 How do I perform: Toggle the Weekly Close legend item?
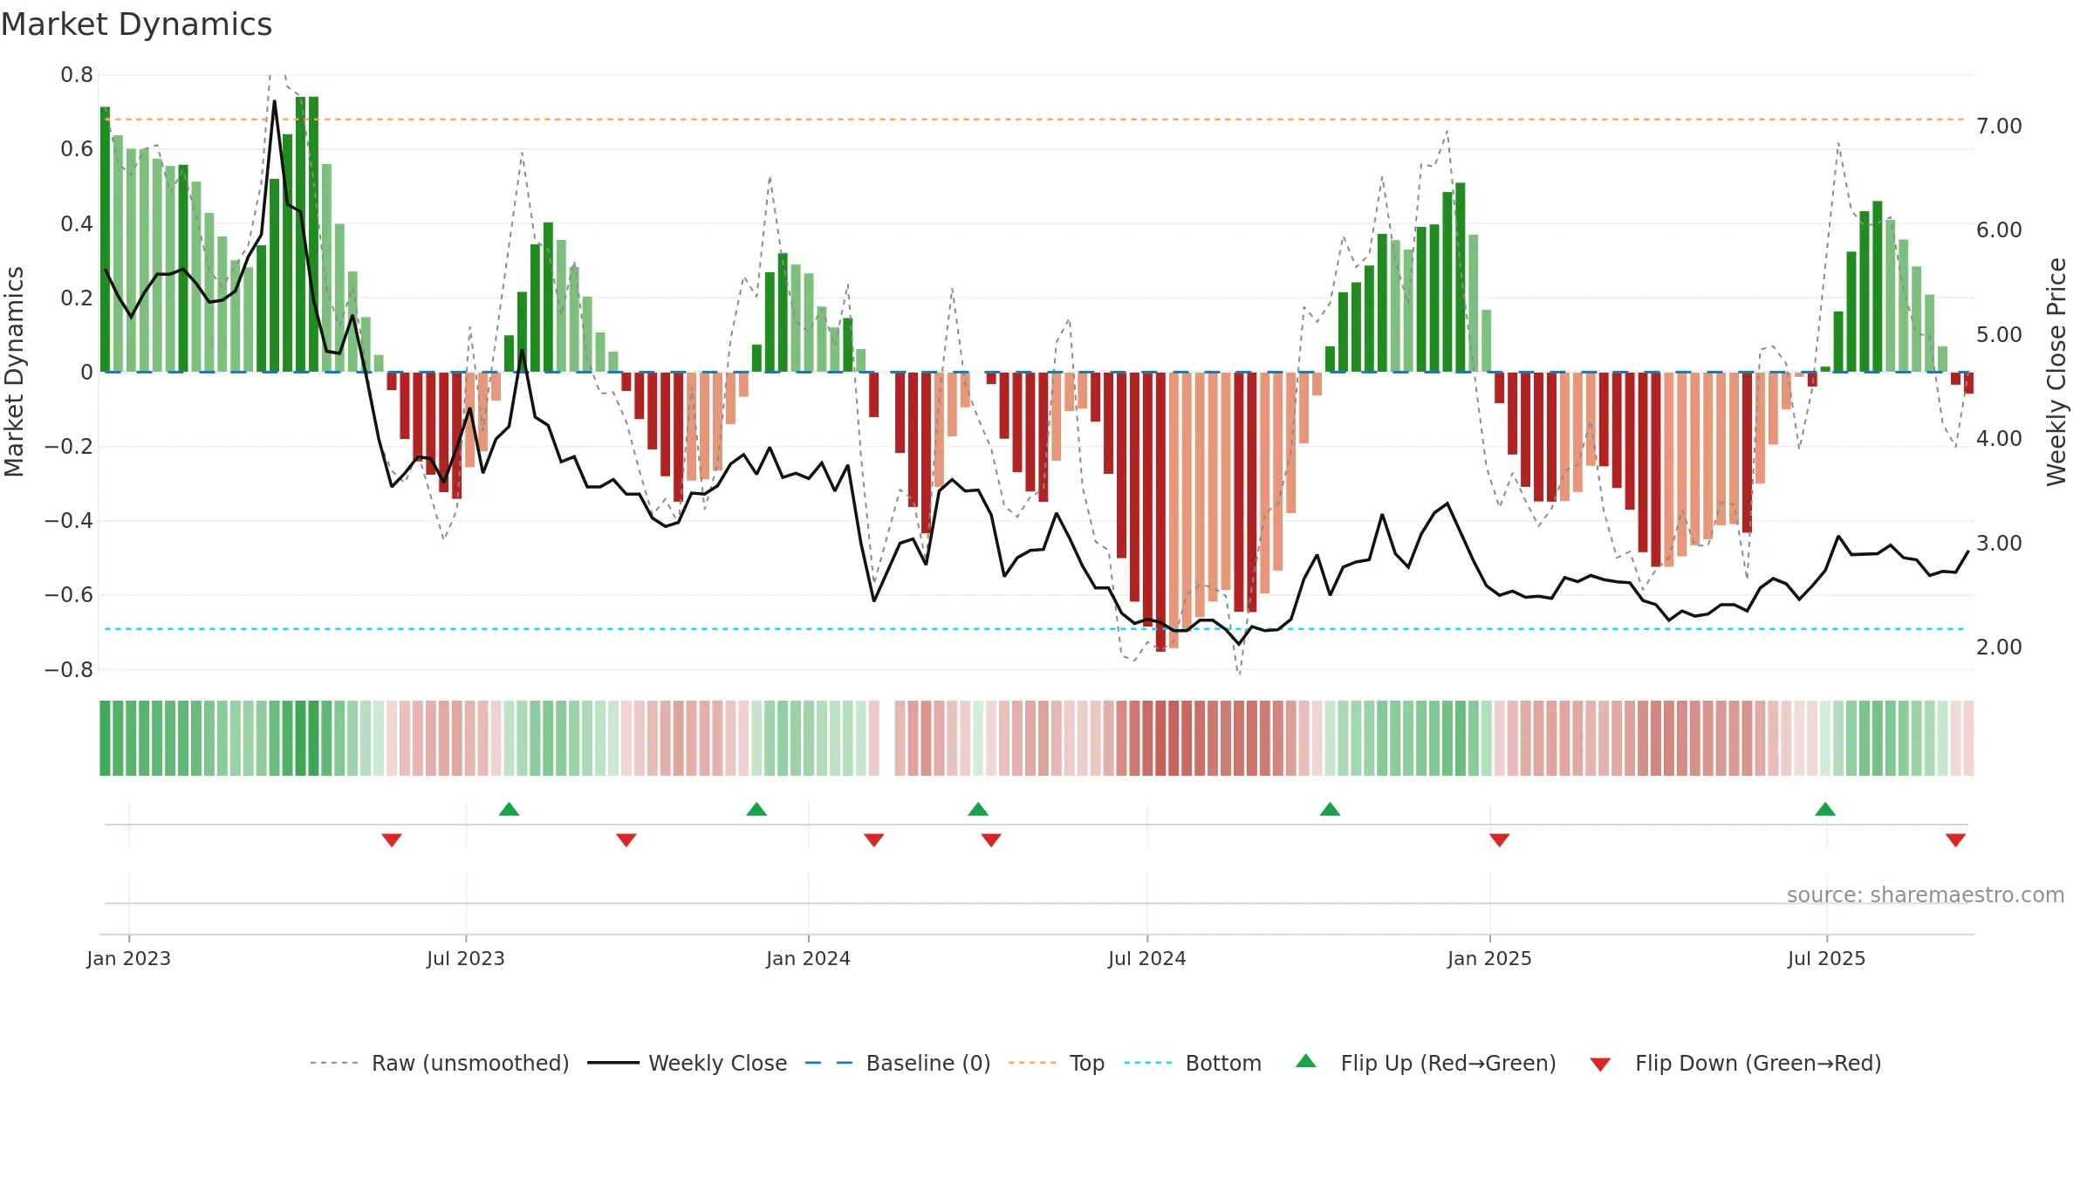(688, 1063)
